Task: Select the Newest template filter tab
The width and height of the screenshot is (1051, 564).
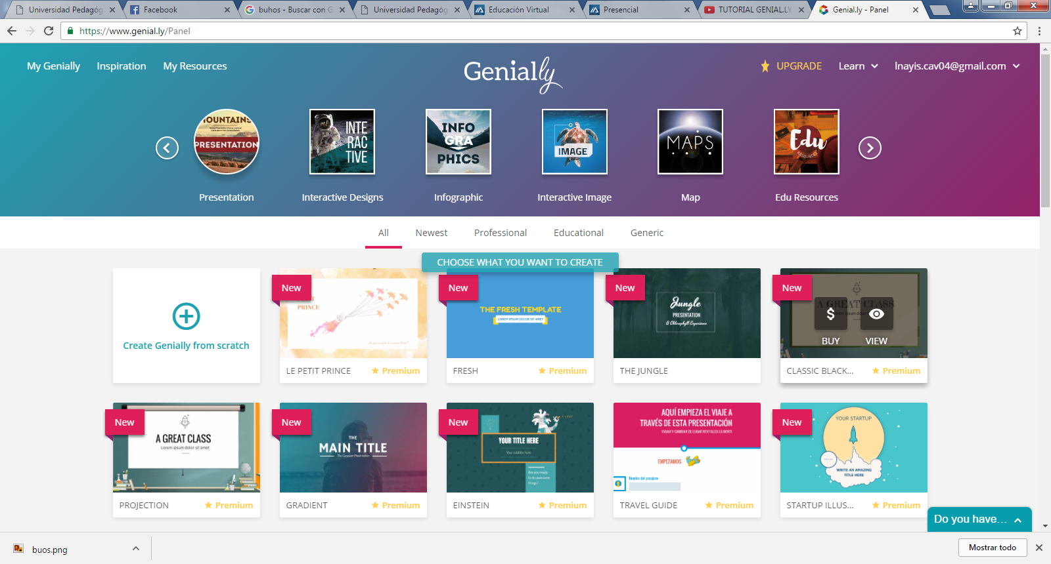Action: (x=432, y=233)
